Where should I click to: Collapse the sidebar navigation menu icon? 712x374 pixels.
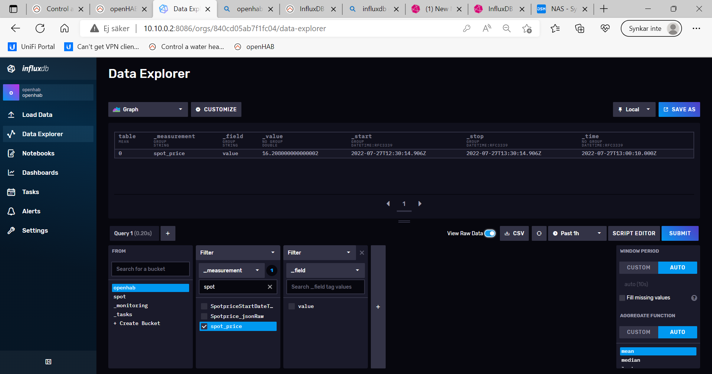(48, 362)
